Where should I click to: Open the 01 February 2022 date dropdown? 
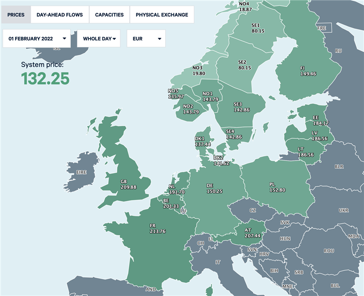(x=37, y=39)
